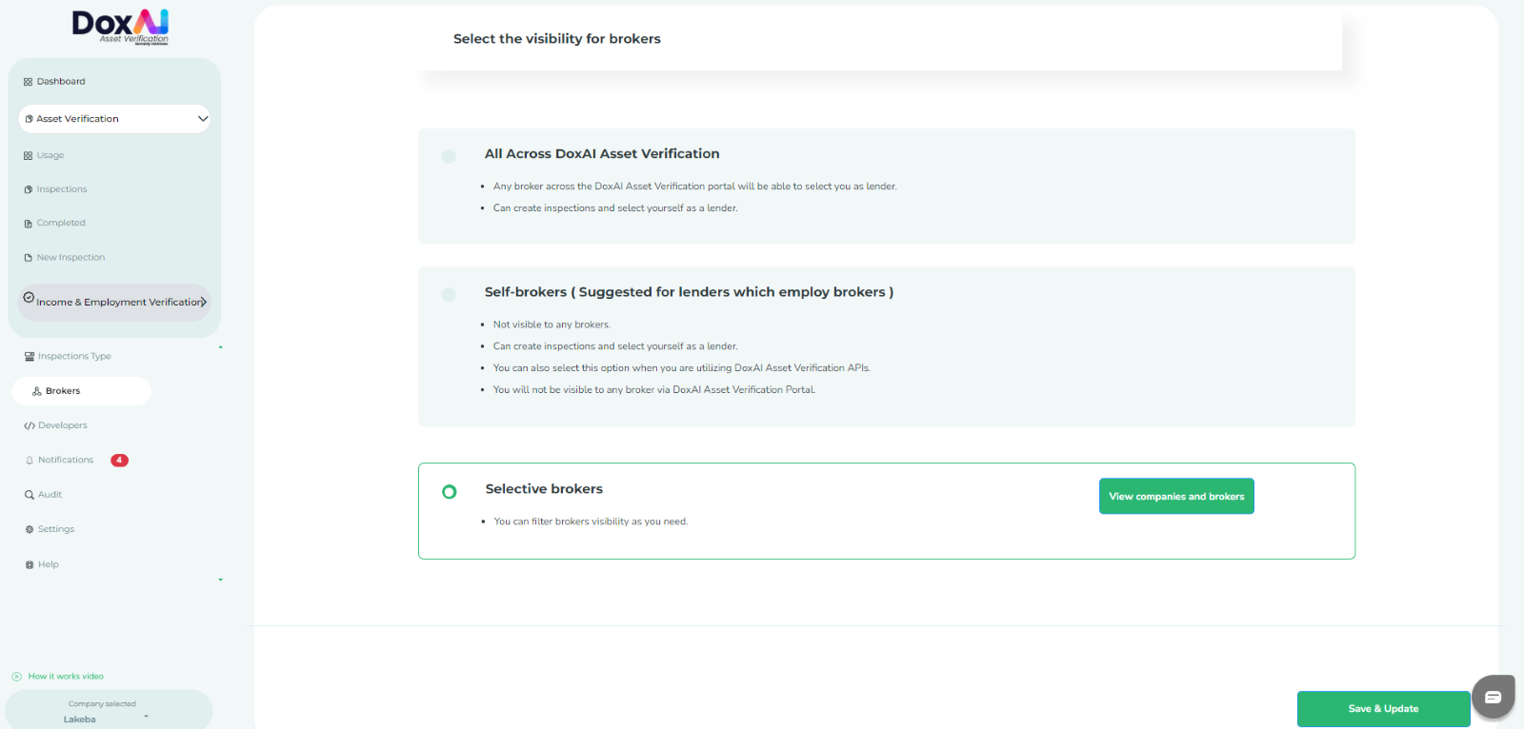This screenshot has width=1524, height=729.
Task: Click the Dashboard grid icon
Action: (28, 82)
